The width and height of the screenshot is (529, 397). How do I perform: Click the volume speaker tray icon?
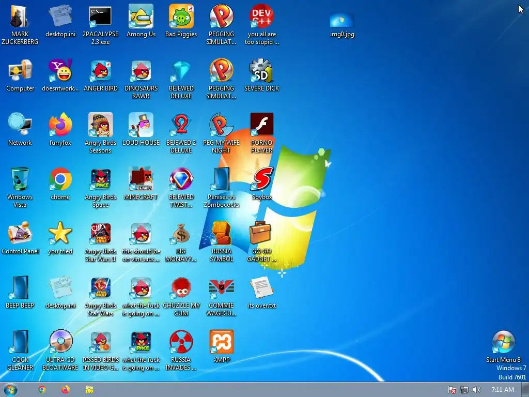[476, 390]
